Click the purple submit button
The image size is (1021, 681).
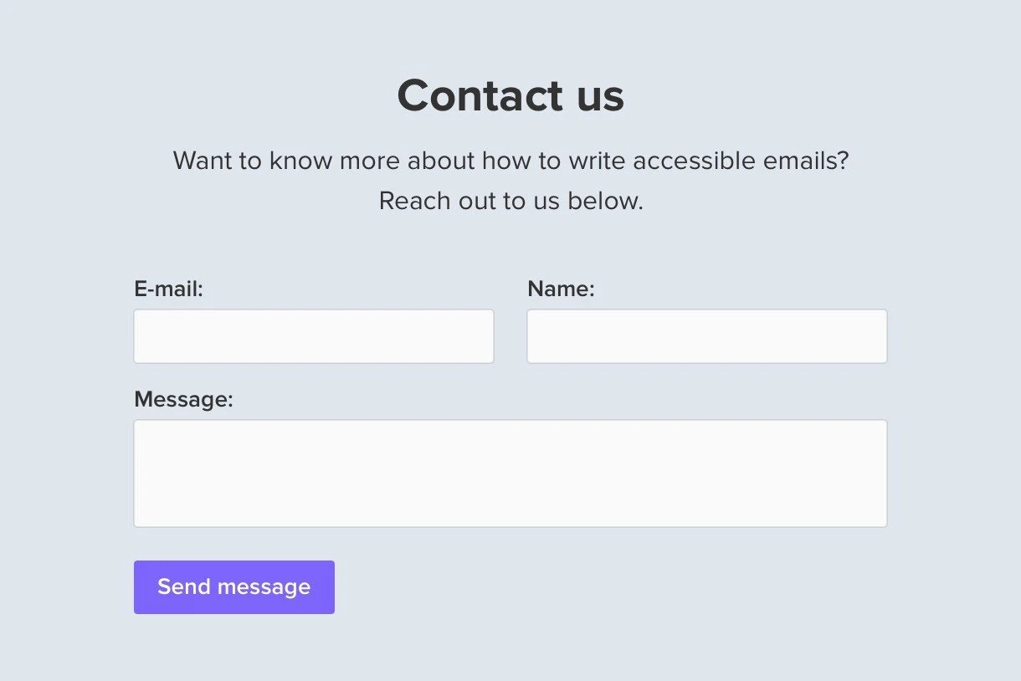click(233, 586)
